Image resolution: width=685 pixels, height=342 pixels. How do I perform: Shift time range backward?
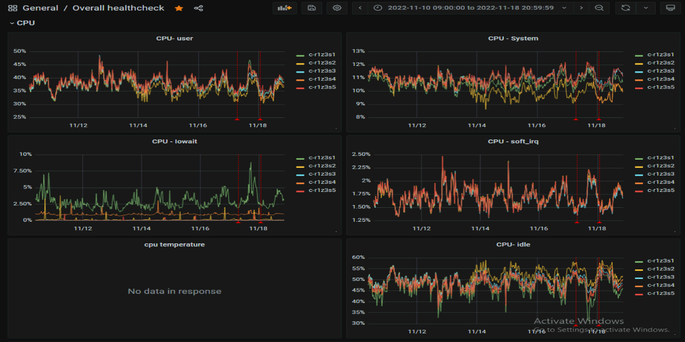click(360, 8)
